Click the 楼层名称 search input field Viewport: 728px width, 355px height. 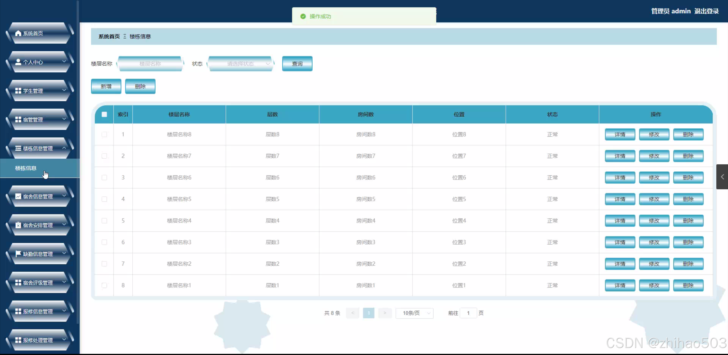coord(150,64)
